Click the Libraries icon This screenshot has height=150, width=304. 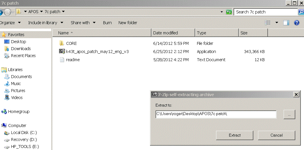(4, 70)
